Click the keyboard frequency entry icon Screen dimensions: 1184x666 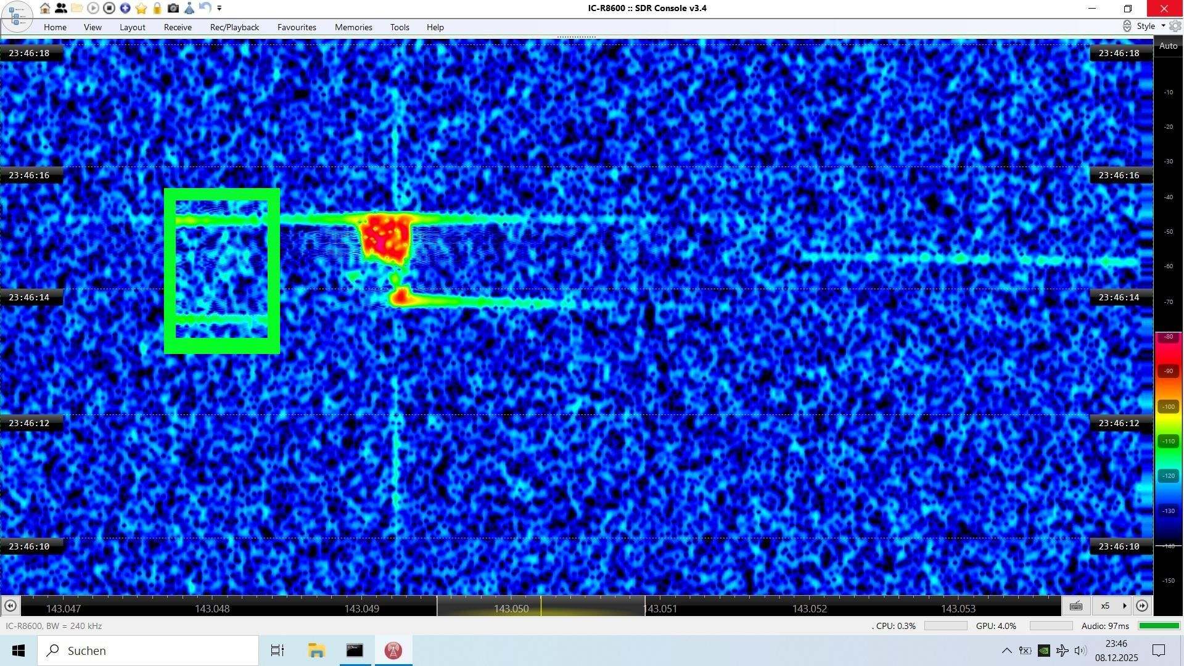1076,606
